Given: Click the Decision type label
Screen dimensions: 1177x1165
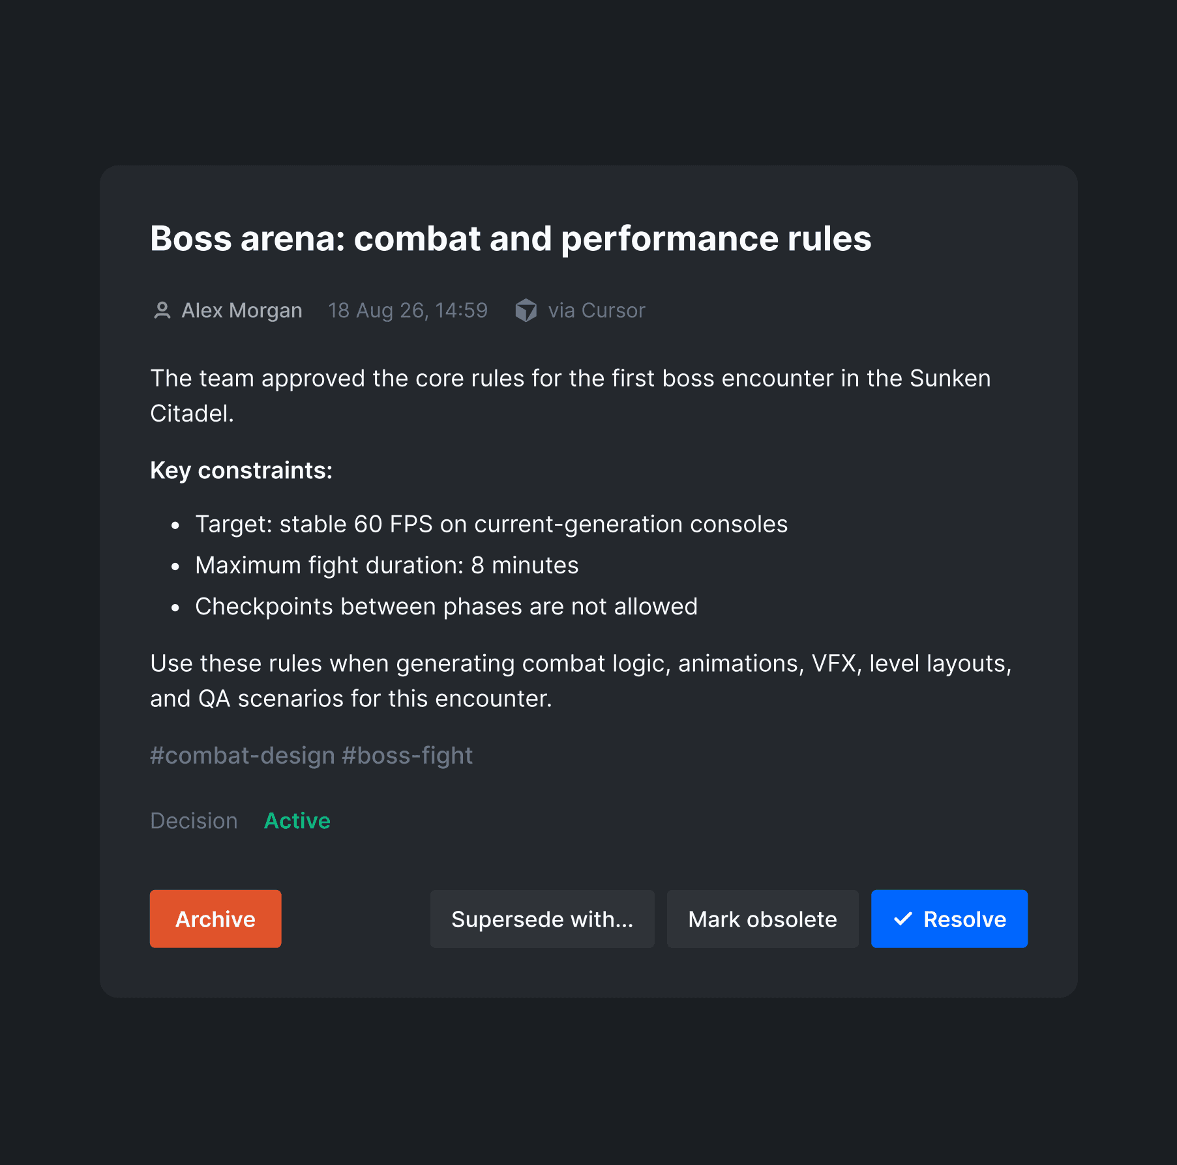Looking at the screenshot, I should pyautogui.click(x=194, y=821).
